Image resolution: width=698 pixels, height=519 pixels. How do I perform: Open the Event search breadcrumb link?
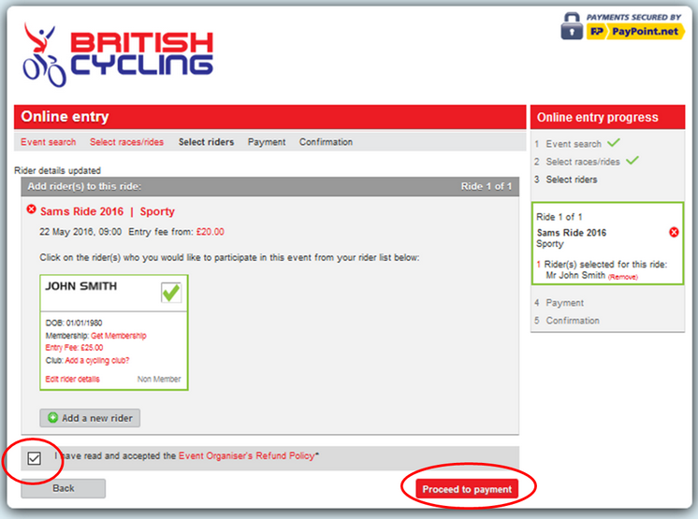click(x=48, y=142)
